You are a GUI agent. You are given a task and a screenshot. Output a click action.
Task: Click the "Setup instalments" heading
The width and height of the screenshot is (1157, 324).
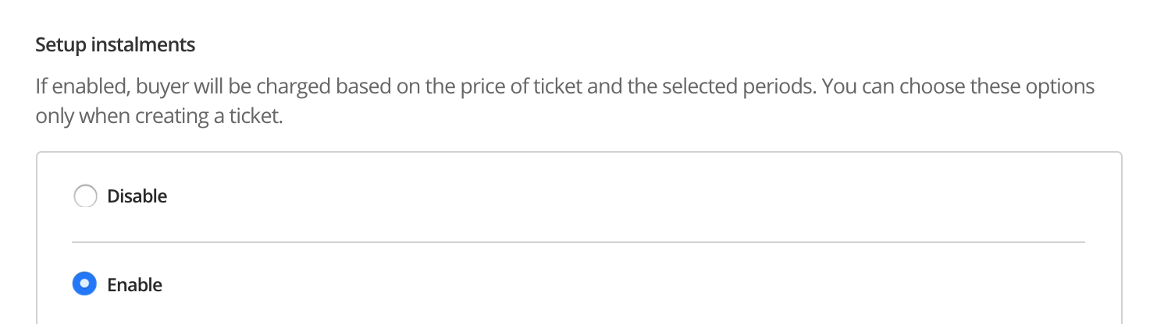tap(116, 45)
